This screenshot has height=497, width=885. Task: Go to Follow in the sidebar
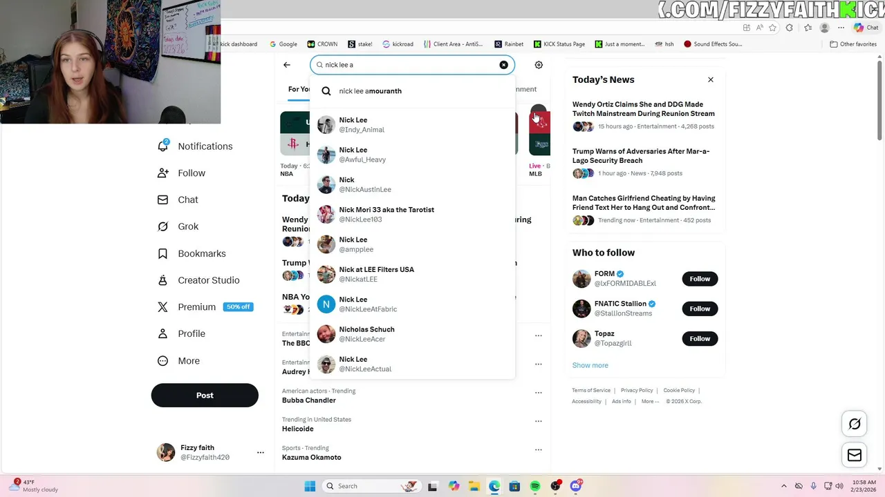[x=181, y=173]
